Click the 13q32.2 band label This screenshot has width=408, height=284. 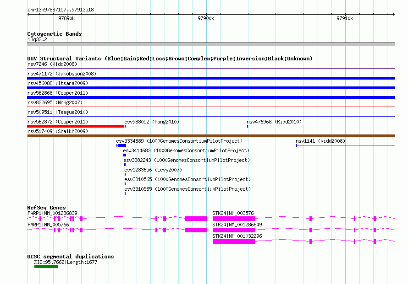(37, 39)
